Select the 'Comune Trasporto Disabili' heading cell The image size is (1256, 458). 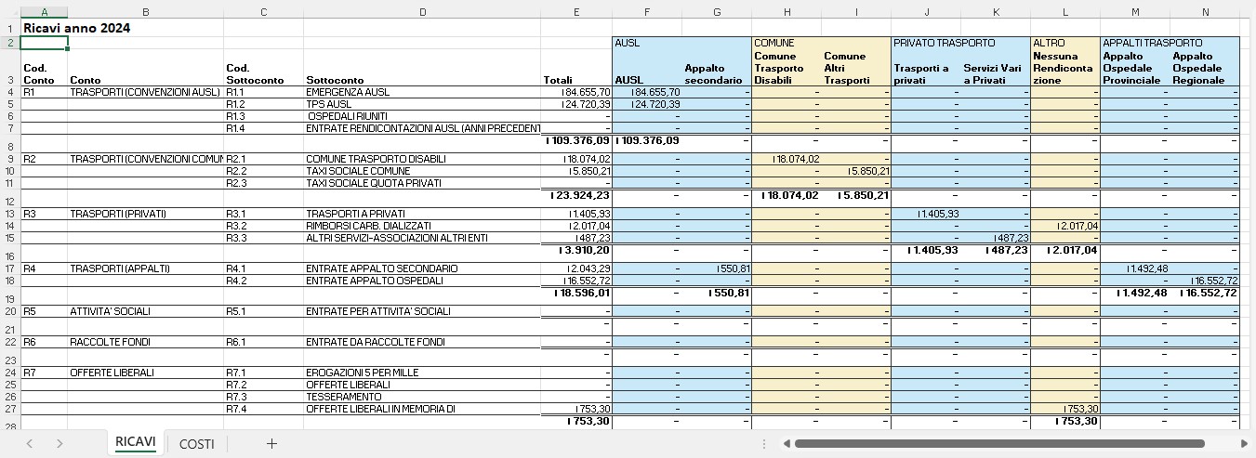[x=787, y=68]
